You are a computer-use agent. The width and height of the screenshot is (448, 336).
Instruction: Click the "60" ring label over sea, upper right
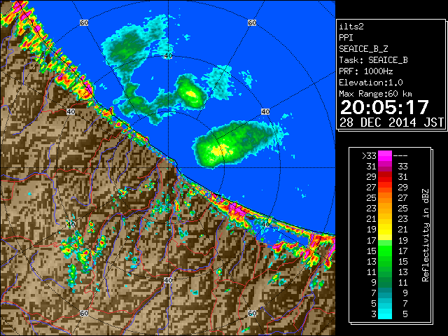click(252, 22)
